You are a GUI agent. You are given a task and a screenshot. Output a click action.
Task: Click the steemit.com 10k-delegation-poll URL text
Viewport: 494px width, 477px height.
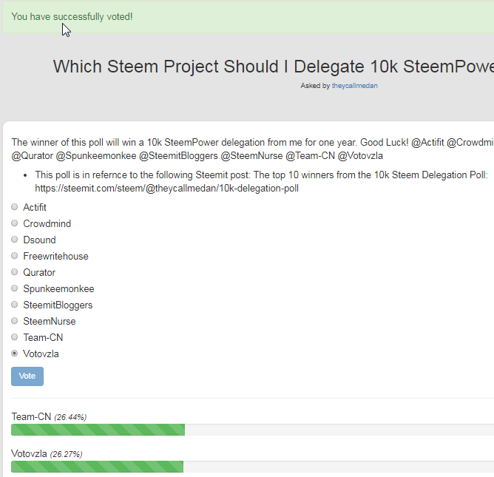166,189
